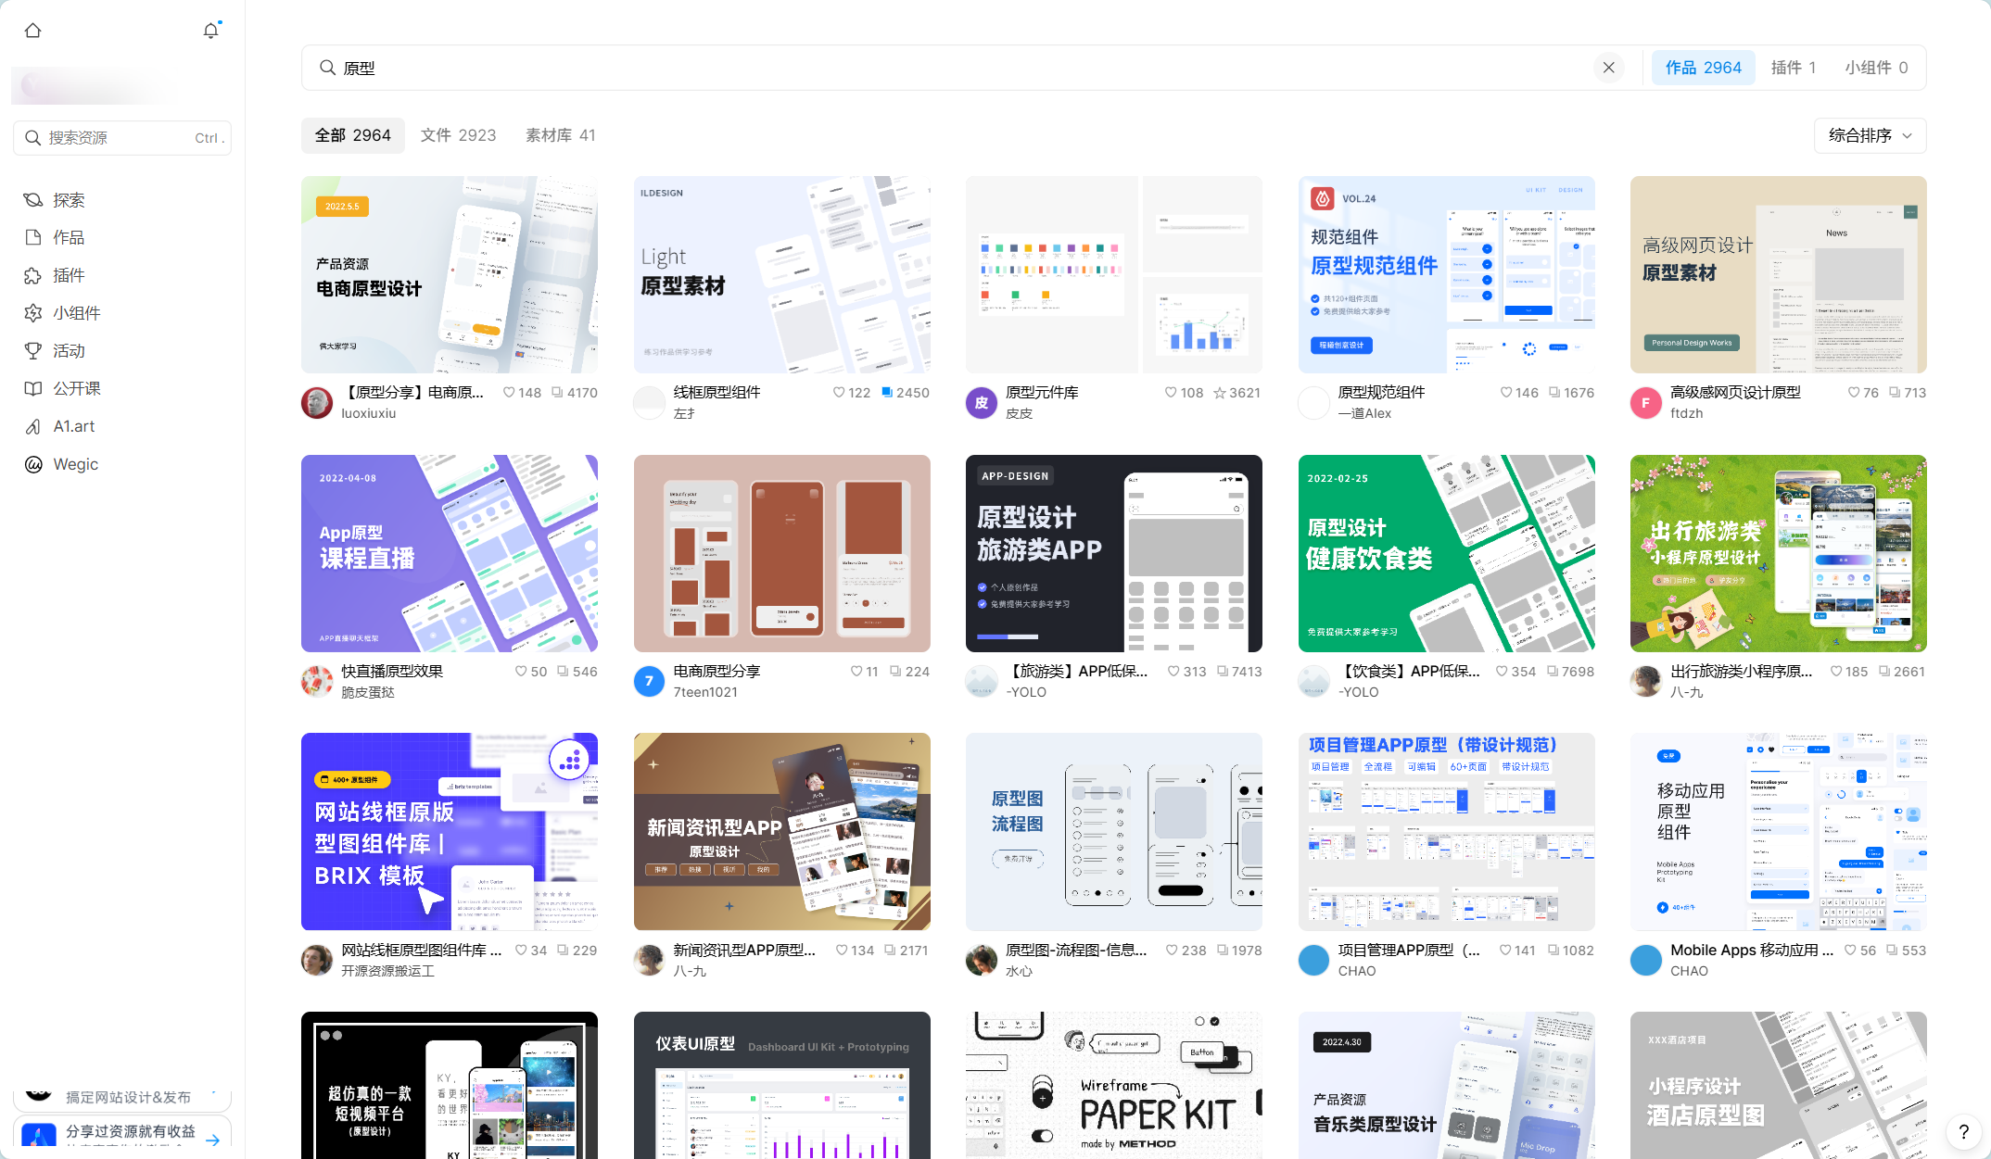Switch to 素材库 41 filter tab
The width and height of the screenshot is (1991, 1159).
tap(560, 135)
